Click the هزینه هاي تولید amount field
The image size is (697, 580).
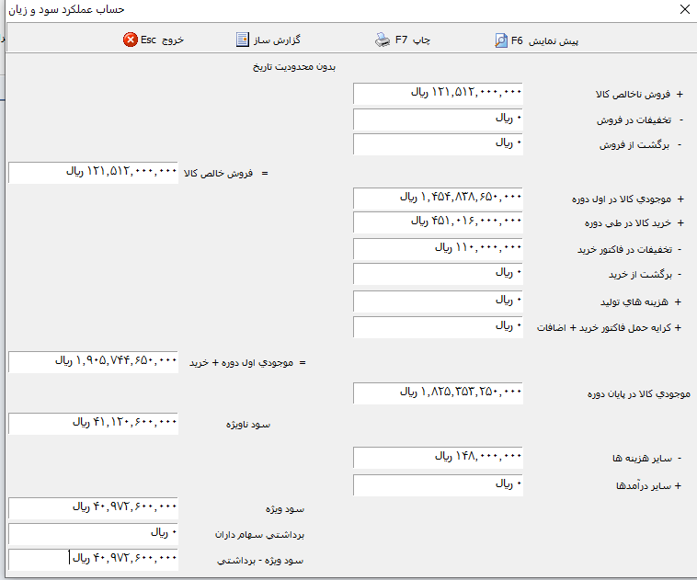point(438,301)
